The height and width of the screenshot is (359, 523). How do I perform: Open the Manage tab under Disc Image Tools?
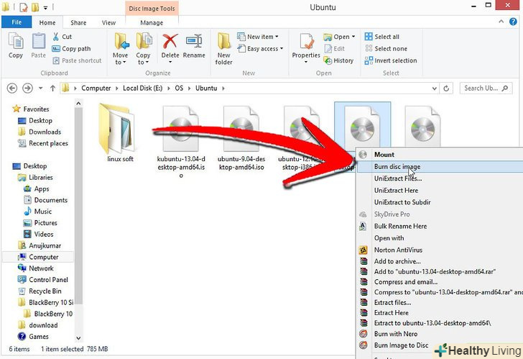coord(152,23)
